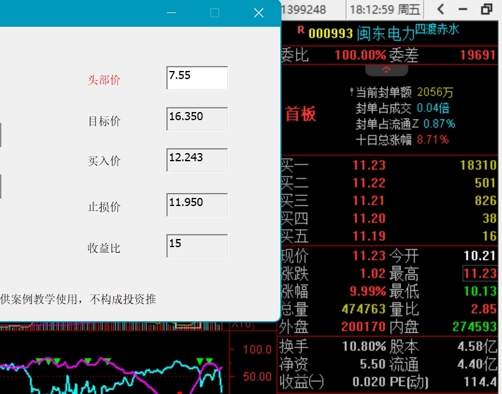Viewport: 502px width, 394px height.
Task: Close the calculator dialog
Action: [x=258, y=13]
